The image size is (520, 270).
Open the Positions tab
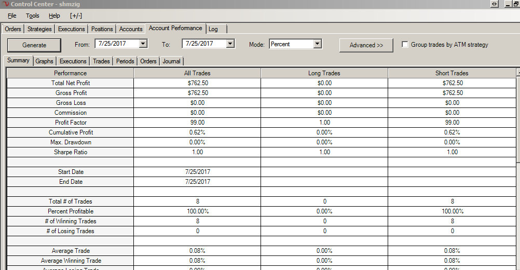click(102, 29)
